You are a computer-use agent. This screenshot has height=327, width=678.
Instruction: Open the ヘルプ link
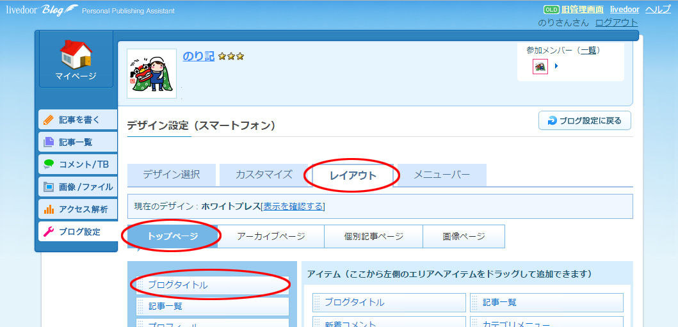pyautogui.click(x=658, y=10)
